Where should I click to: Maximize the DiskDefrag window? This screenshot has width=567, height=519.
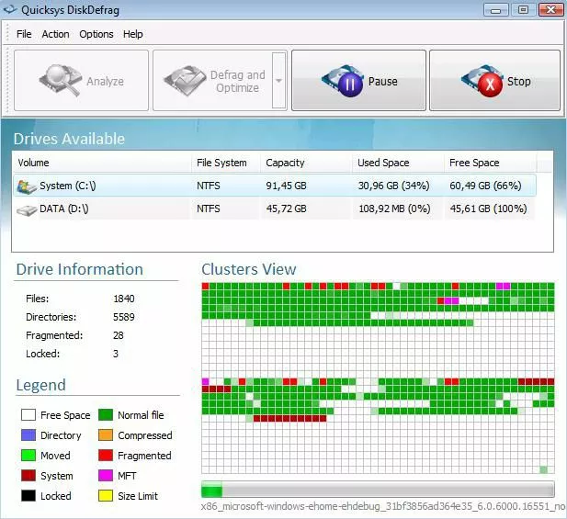pyautogui.click(x=523, y=10)
